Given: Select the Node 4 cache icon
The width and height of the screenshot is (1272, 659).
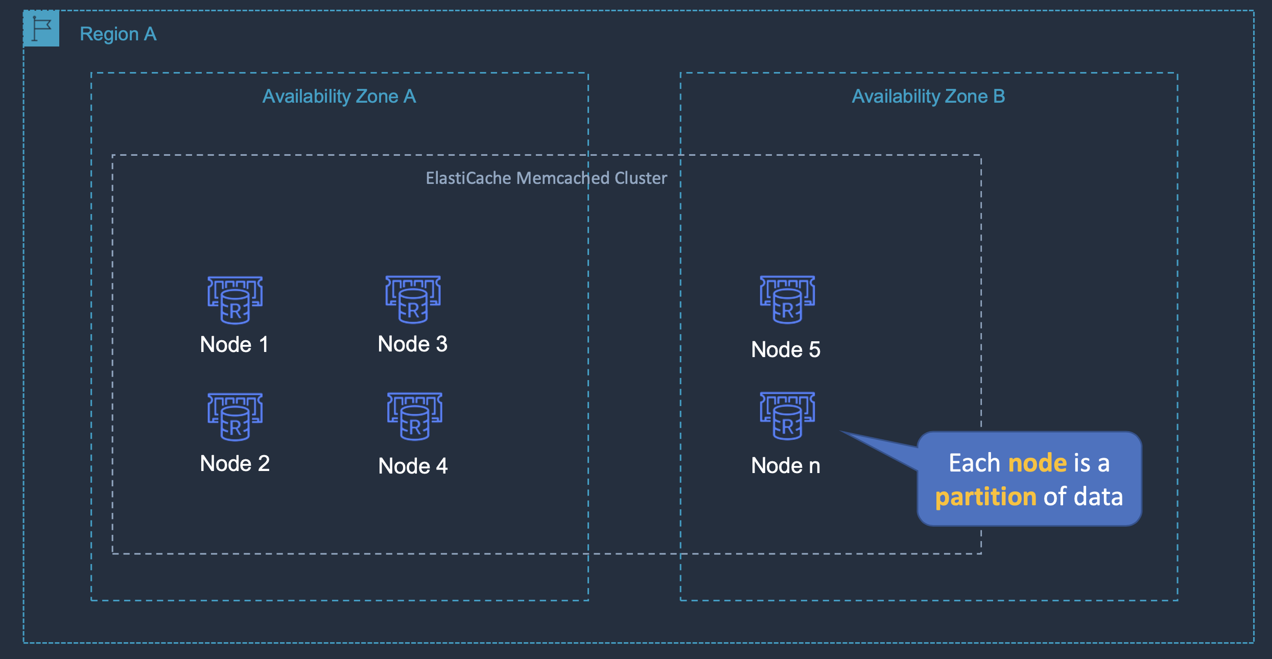Looking at the screenshot, I should 414,416.
